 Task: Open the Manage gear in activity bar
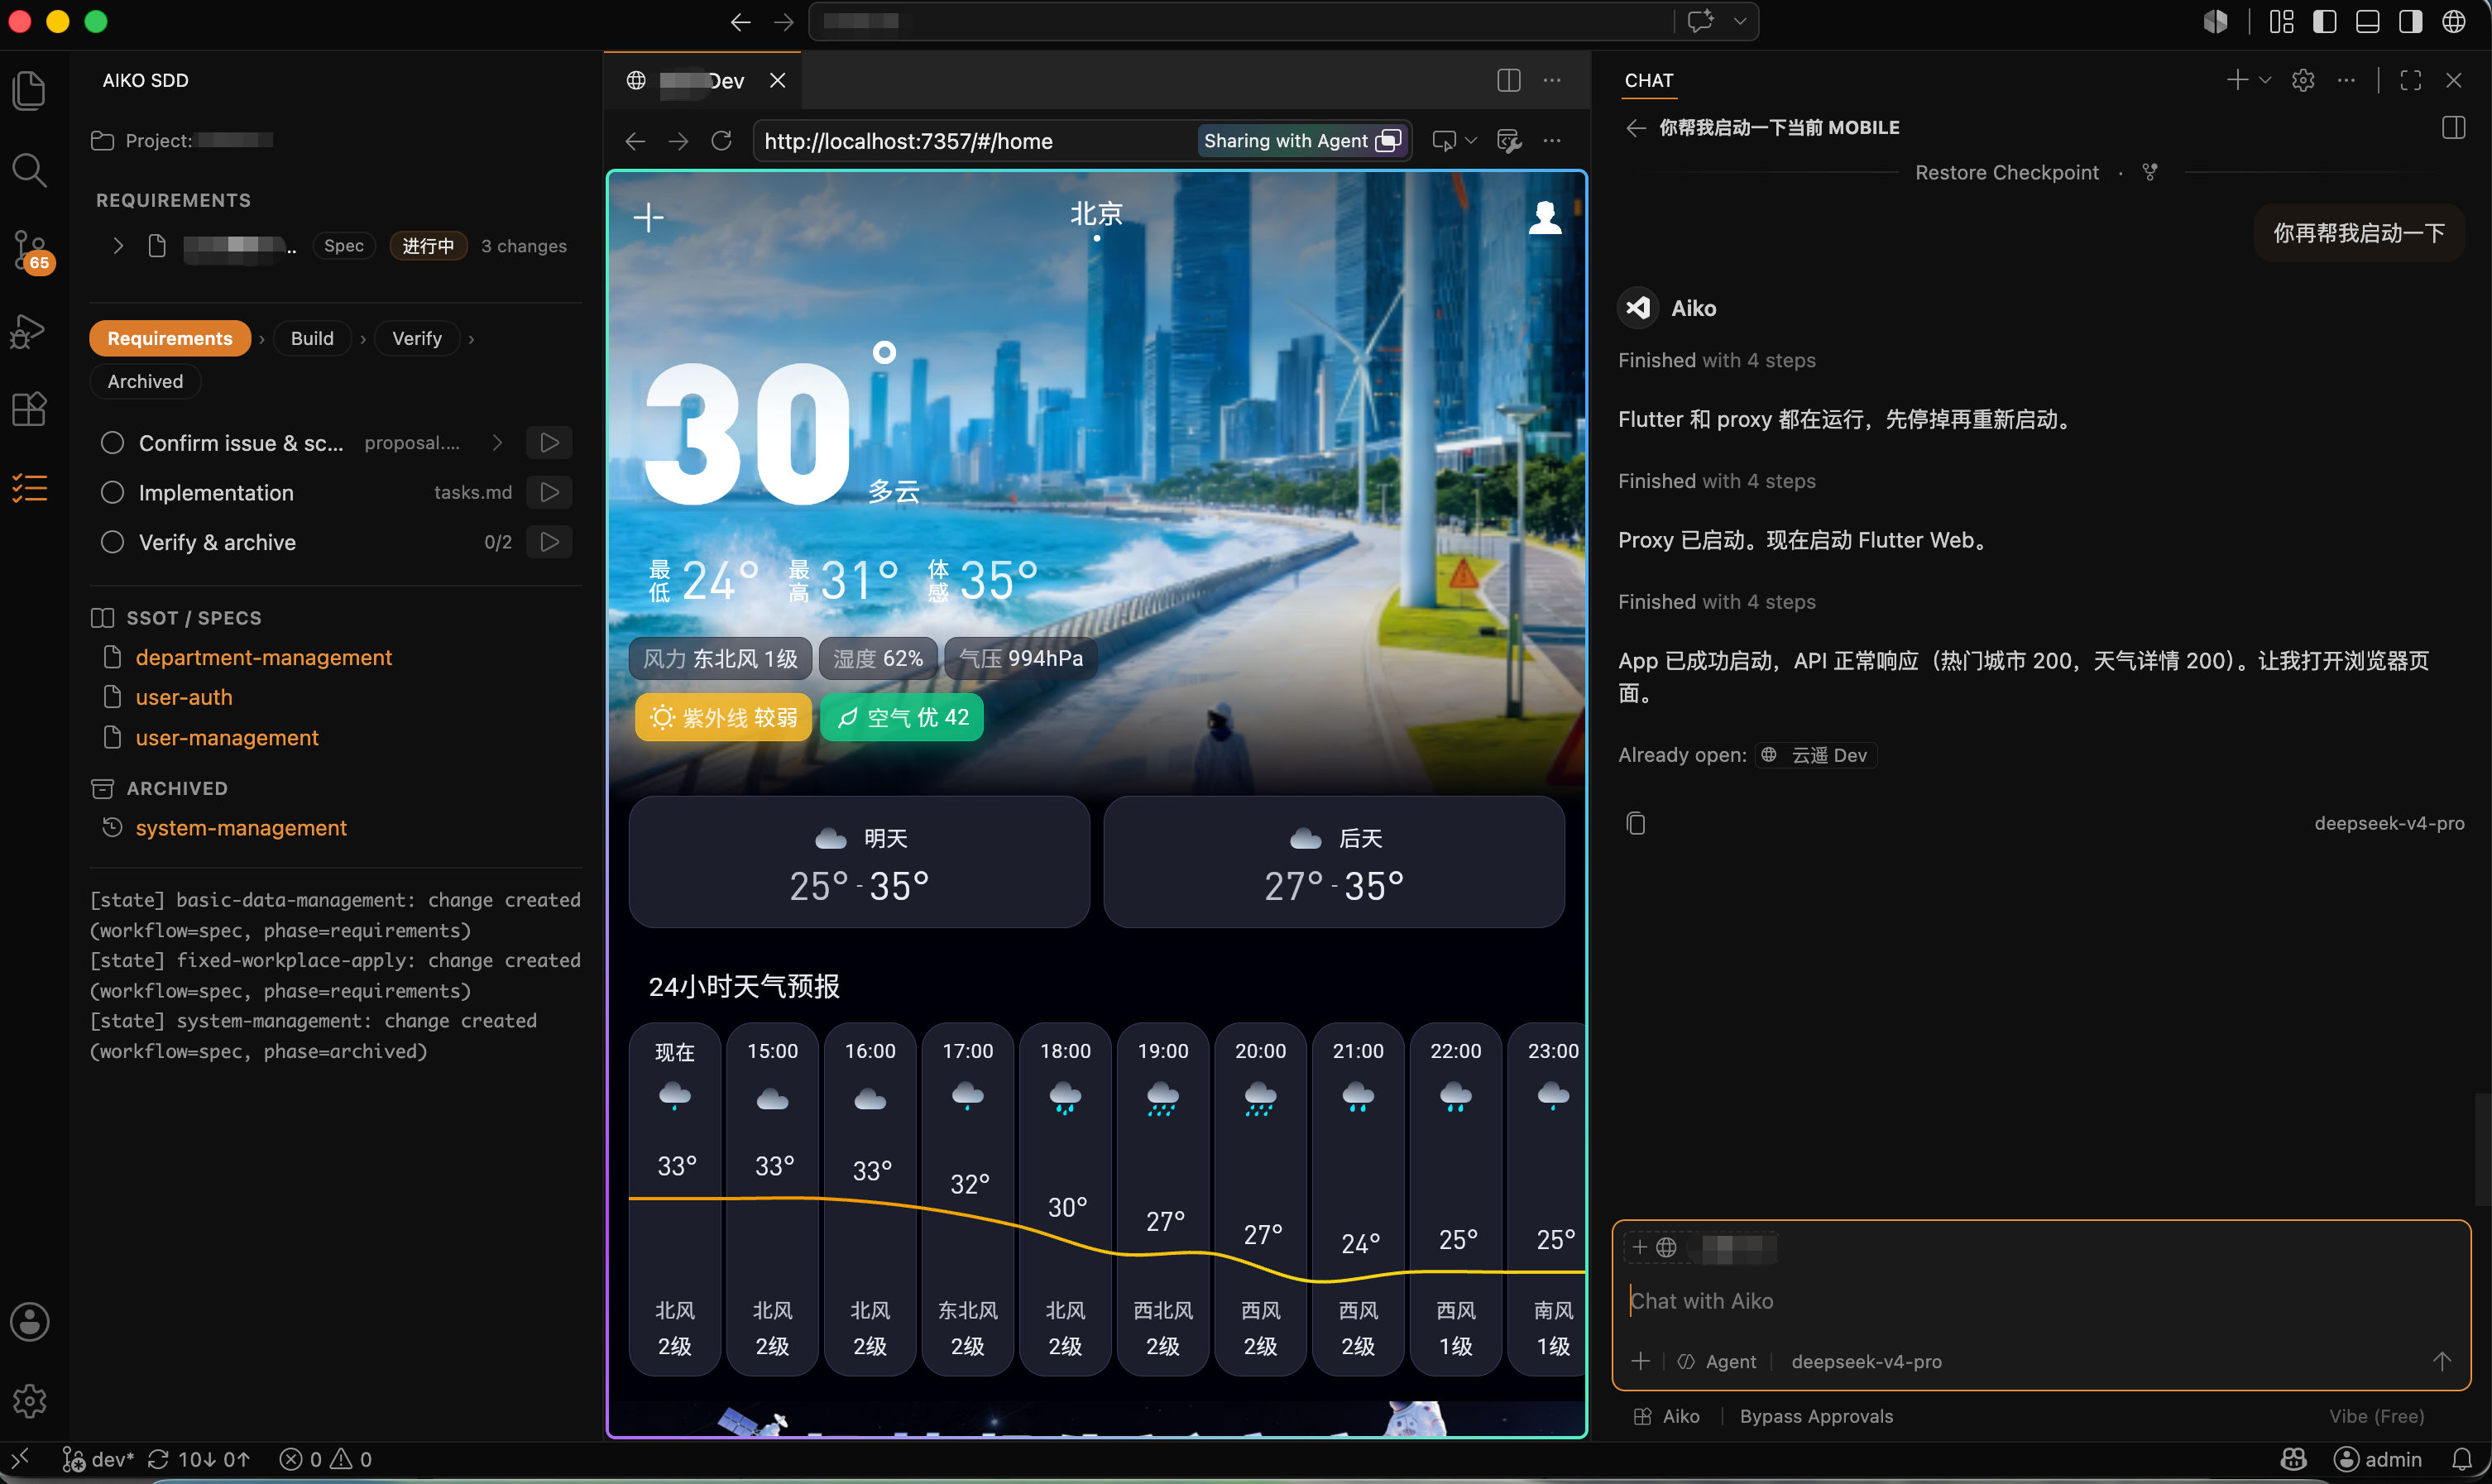coord(29,1401)
